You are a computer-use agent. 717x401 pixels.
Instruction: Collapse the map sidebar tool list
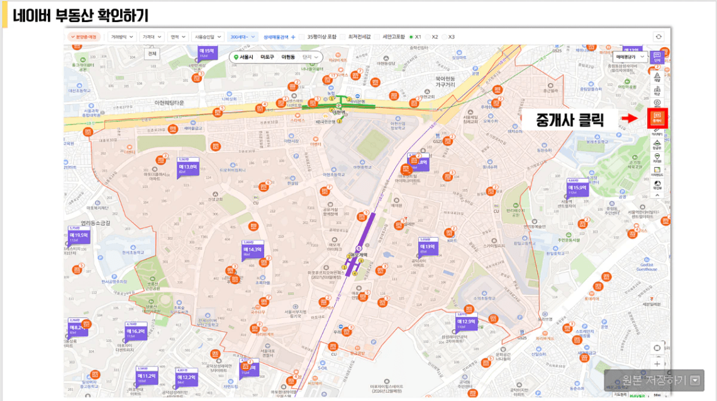(x=657, y=195)
